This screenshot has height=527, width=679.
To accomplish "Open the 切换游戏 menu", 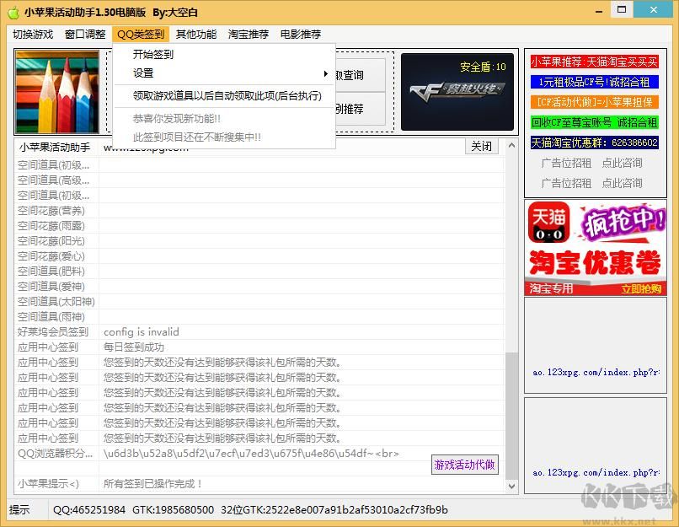I will (33, 35).
